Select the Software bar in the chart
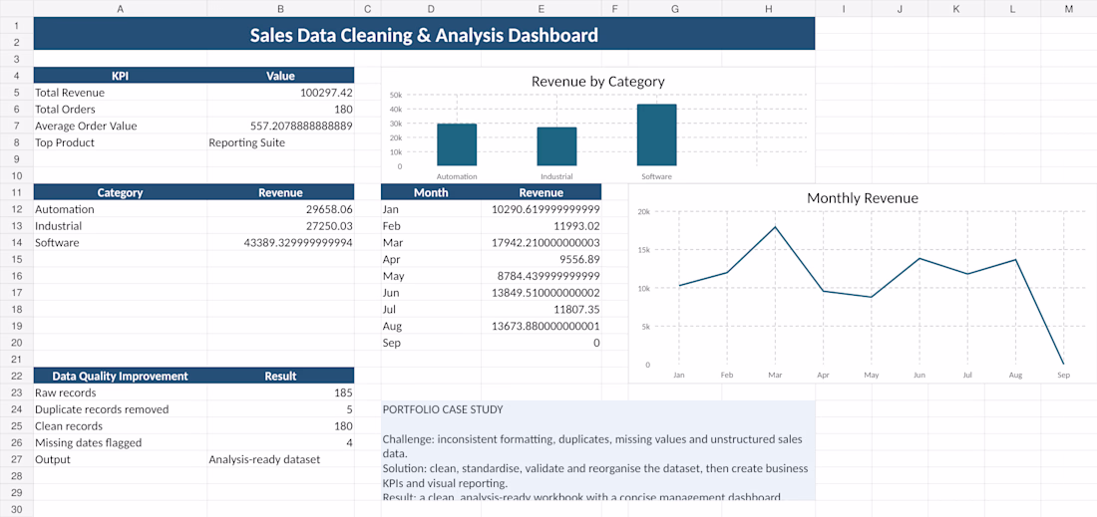The width and height of the screenshot is (1097, 517). click(657, 135)
